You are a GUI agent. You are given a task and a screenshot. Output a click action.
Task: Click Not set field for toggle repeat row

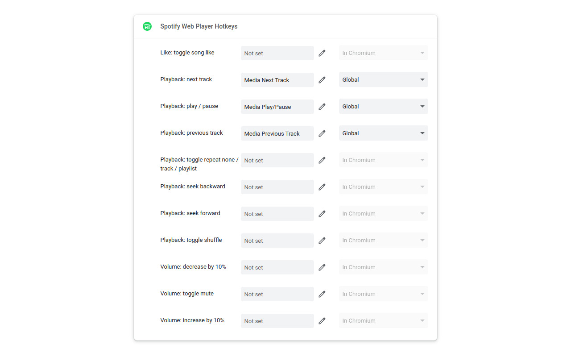point(277,160)
